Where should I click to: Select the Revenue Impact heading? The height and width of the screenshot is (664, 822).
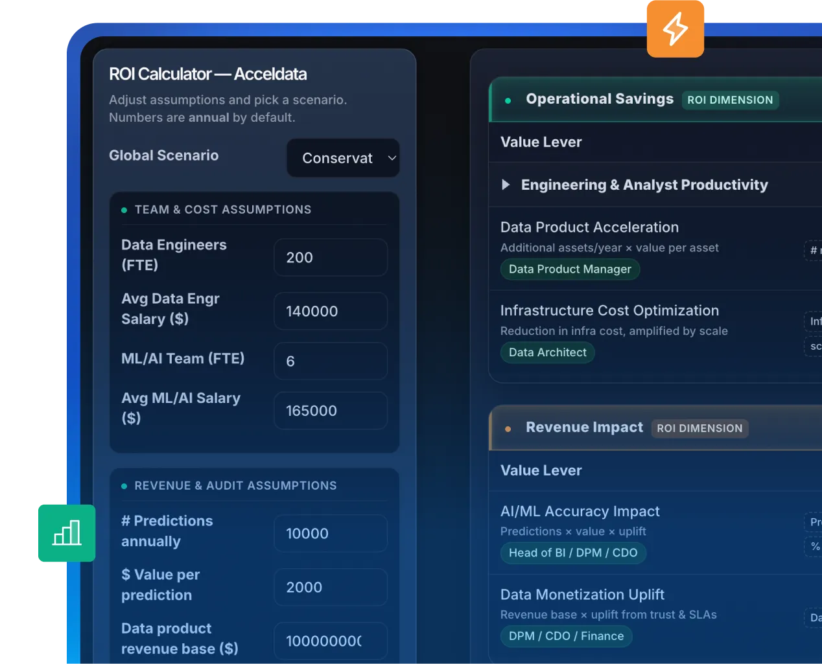coord(584,428)
